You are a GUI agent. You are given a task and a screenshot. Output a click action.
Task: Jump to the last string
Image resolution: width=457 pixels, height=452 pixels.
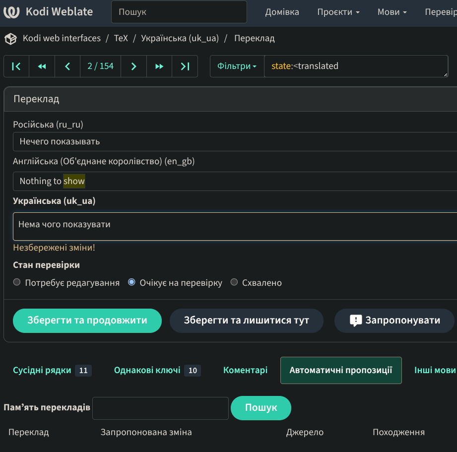tap(185, 66)
